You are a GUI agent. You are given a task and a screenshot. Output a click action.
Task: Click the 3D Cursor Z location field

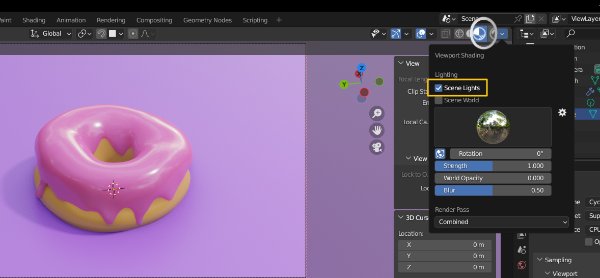click(444, 267)
